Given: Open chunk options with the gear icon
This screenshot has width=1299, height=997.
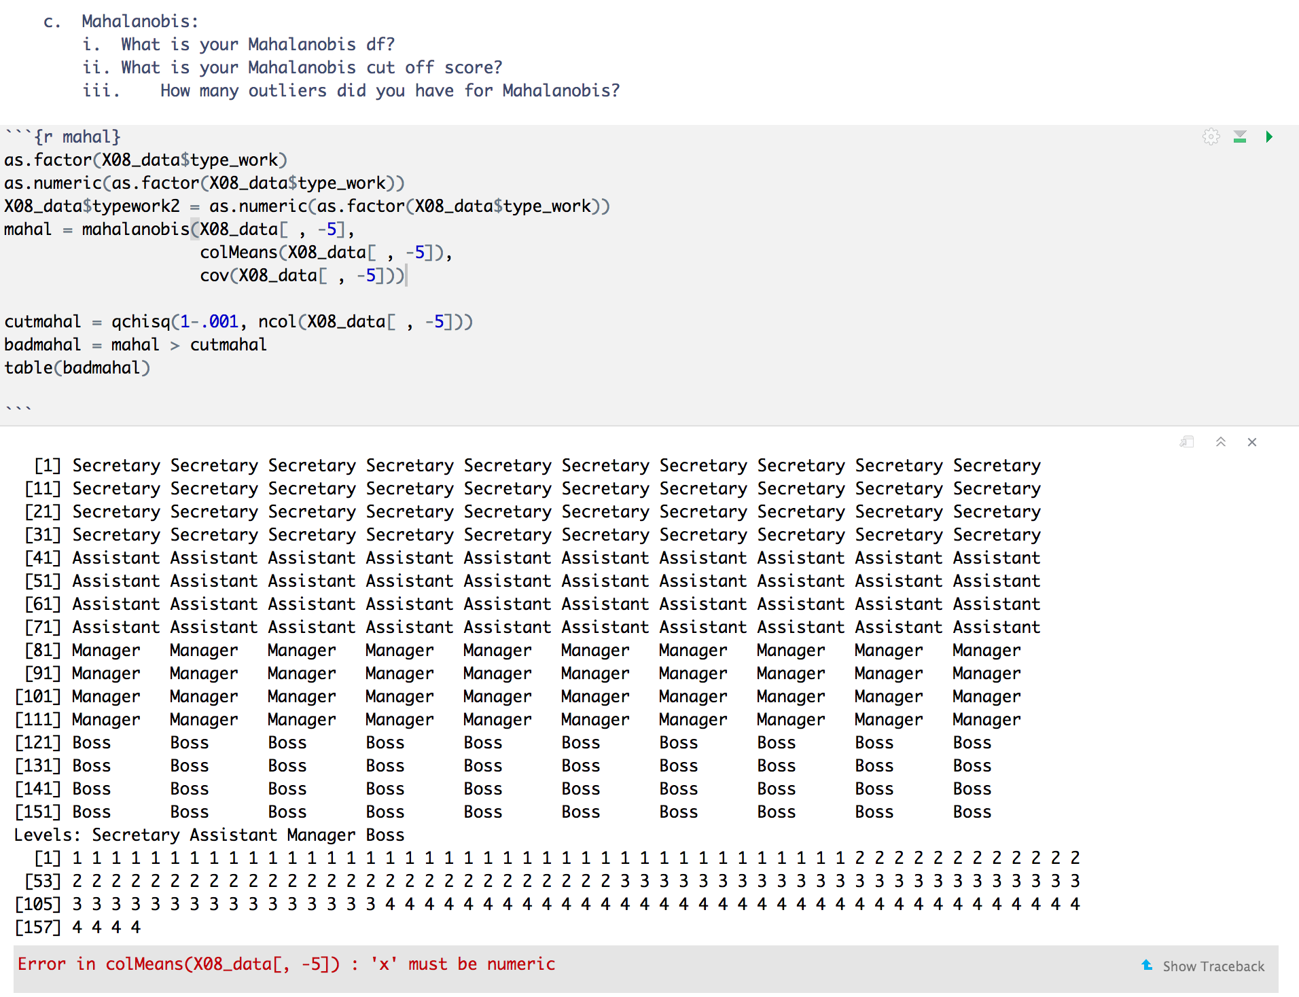Looking at the screenshot, I should [1211, 137].
